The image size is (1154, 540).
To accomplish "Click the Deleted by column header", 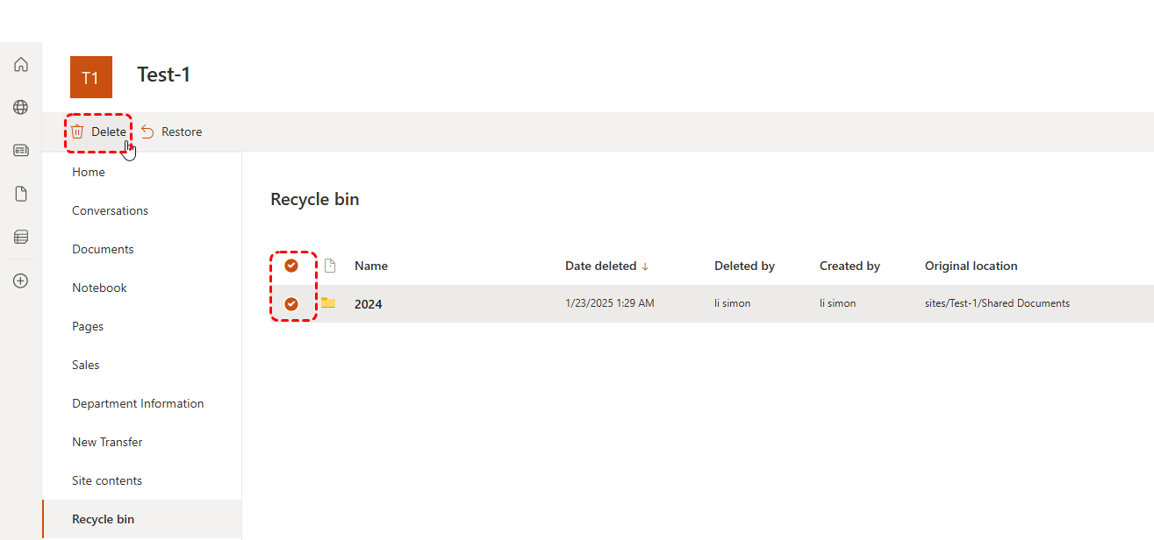I will tap(744, 266).
